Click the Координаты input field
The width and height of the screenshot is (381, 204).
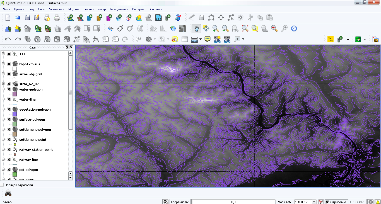click(233, 202)
